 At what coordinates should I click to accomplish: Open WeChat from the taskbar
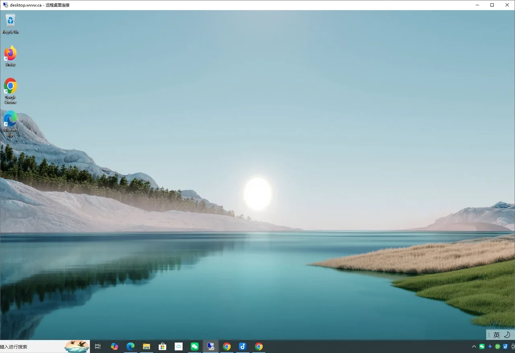195,347
